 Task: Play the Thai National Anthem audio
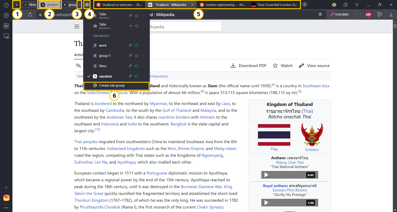266,175
